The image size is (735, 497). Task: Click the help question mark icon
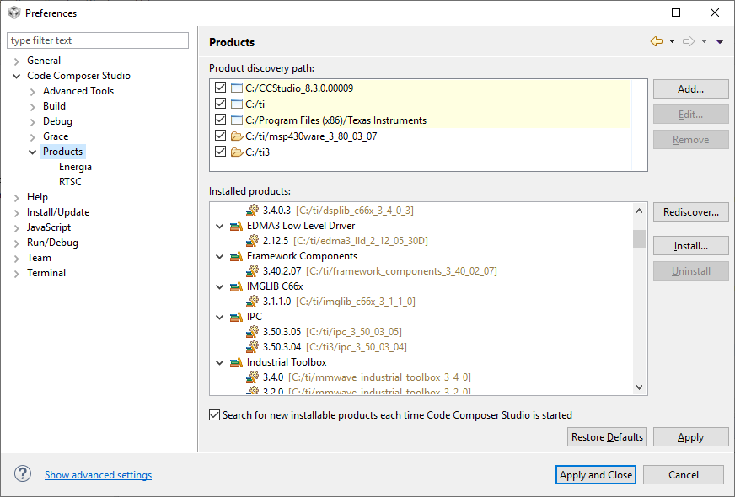click(23, 474)
